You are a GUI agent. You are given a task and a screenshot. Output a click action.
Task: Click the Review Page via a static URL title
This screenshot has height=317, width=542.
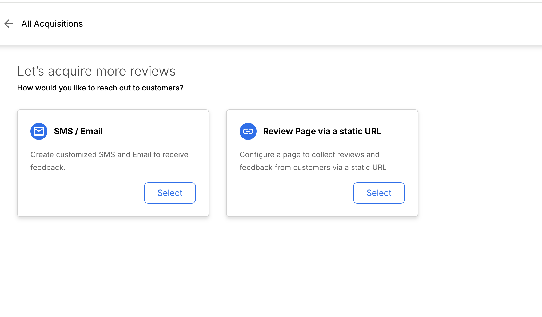(322, 131)
